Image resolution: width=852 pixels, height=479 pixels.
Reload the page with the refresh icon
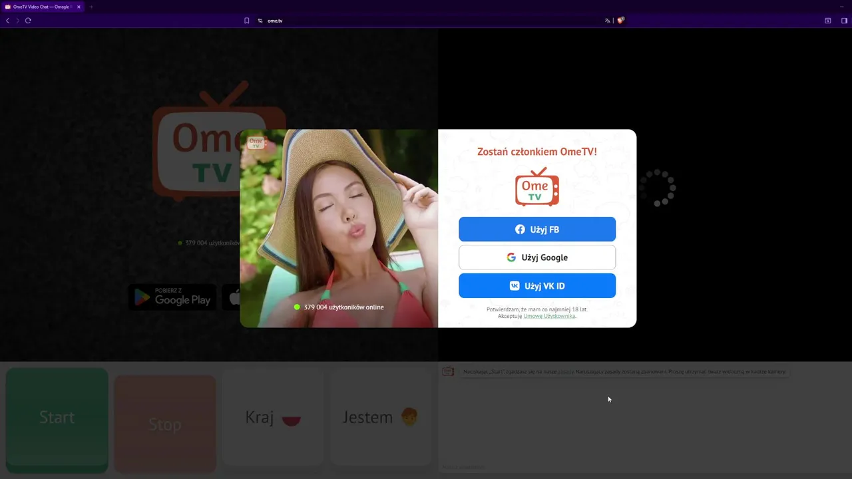pyautogui.click(x=28, y=21)
